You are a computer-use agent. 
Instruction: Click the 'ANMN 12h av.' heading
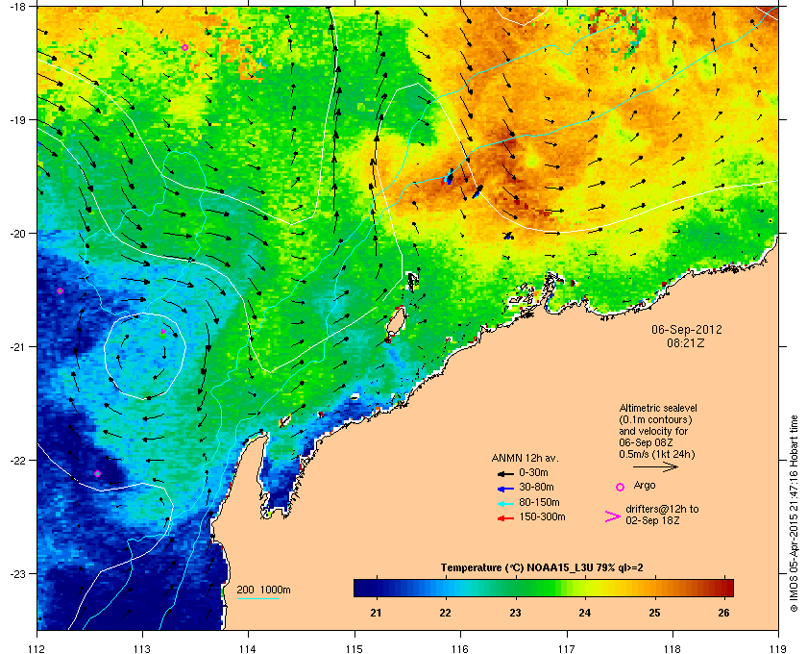[525, 458]
